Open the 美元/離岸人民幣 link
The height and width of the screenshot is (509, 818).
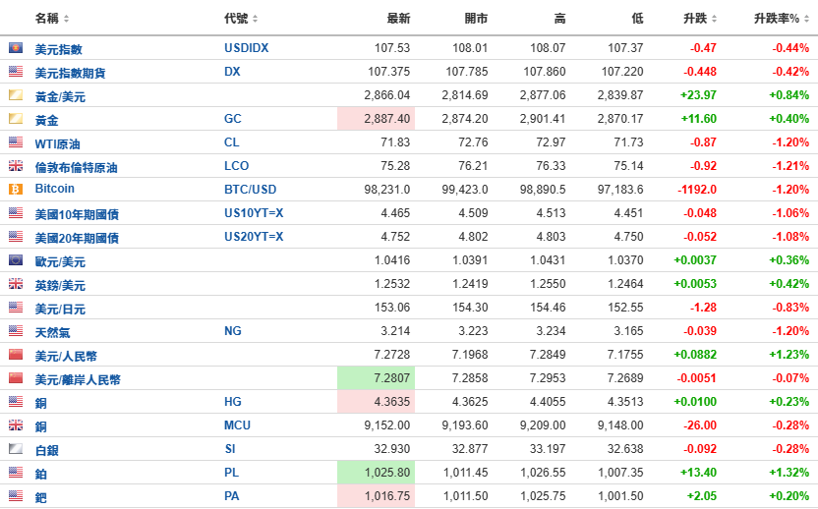78,379
